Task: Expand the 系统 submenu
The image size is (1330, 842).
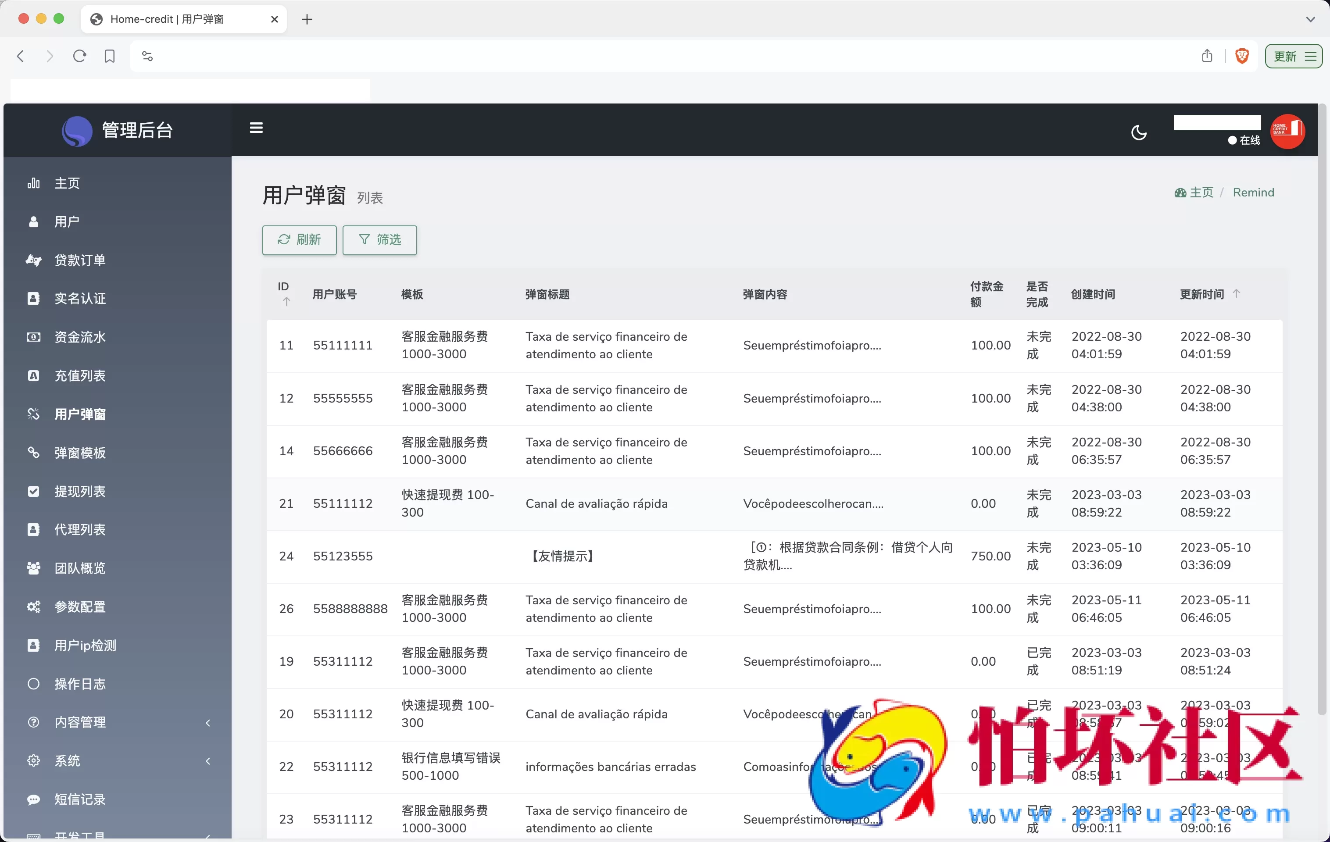Action: pos(207,761)
